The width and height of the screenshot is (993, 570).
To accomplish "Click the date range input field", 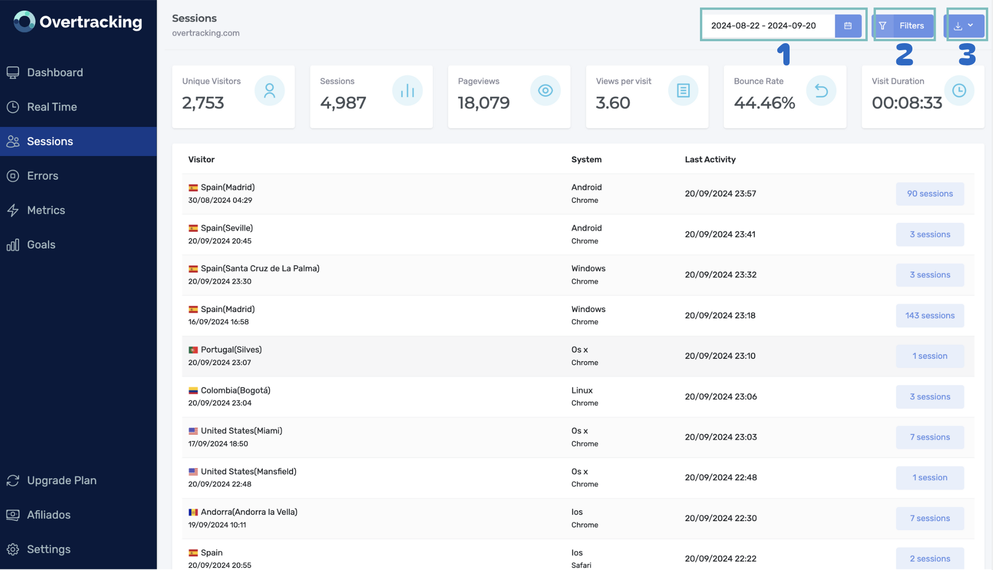I will pyautogui.click(x=769, y=26).
